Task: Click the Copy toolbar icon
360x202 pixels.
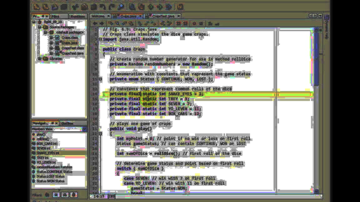Action: pyautogui.click(x=84, y=7)
